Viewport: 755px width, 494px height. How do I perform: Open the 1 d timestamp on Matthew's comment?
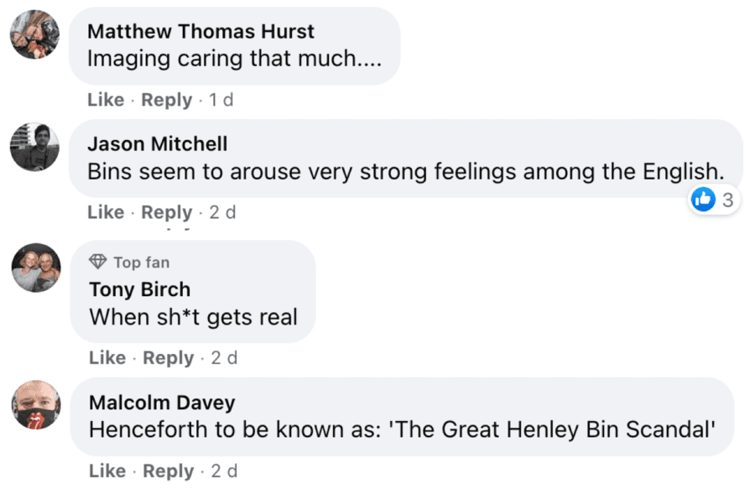221,100
